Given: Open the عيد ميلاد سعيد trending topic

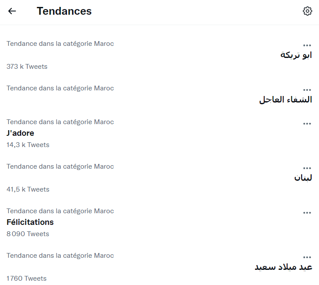Looking at the screenshot, I should point(284,267).
